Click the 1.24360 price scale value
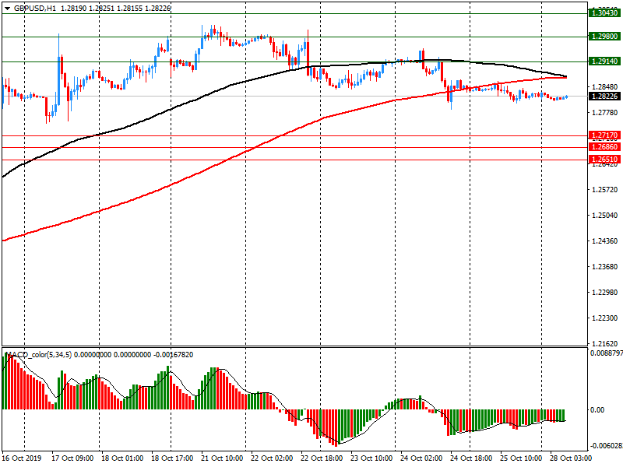The height and width of the screenshot is (467, 623). coord(605,241)
